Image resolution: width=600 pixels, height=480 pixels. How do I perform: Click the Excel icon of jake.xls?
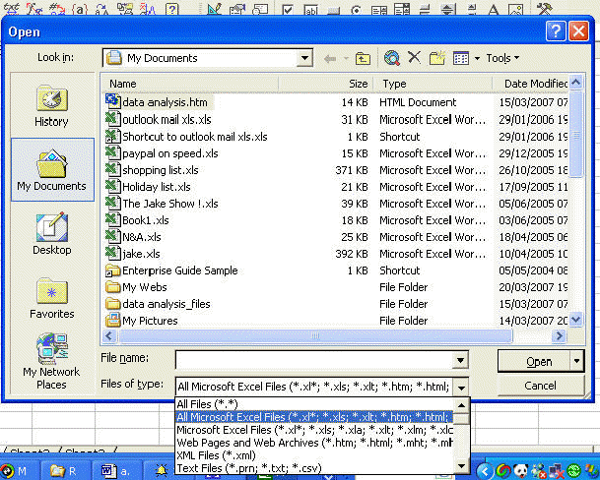point(112,253)
